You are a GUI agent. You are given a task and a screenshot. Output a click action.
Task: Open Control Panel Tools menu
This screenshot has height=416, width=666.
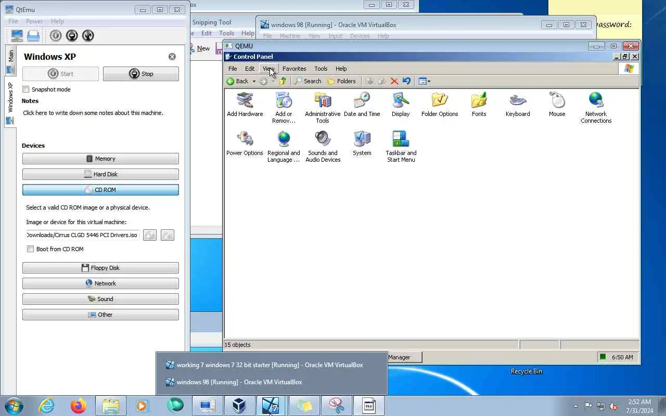click(x=321, y=69)
